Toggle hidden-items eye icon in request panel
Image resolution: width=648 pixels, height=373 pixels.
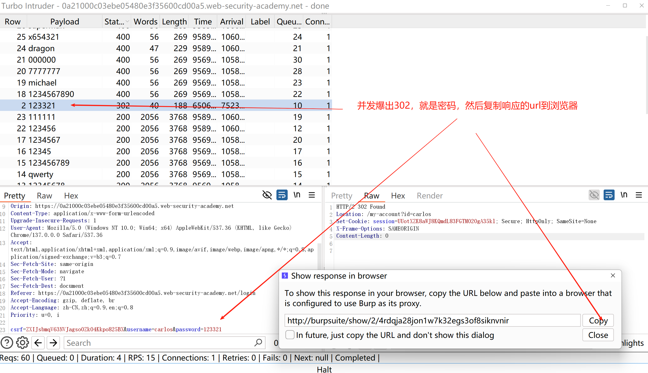click(x=267, y=195)
